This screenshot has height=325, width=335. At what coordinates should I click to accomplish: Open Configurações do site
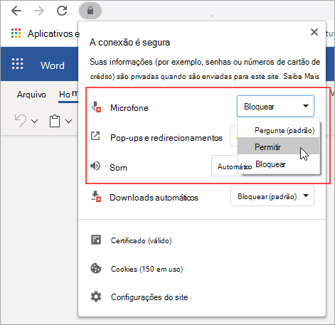tap(149, 297)
